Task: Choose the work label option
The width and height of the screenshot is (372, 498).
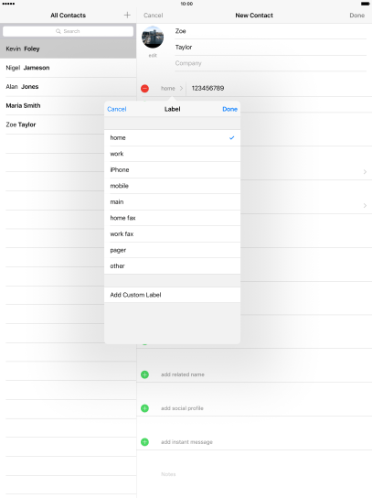Action: (x=172, y=154)
